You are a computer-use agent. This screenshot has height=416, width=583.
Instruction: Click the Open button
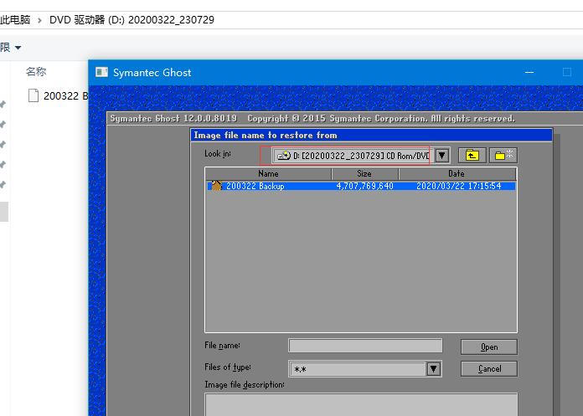[x=489, y=347]
